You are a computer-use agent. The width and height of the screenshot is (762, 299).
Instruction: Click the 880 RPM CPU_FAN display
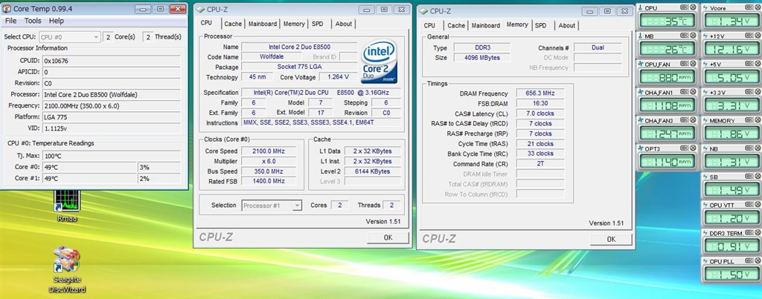pyautogui.click(x=667, y=76)
